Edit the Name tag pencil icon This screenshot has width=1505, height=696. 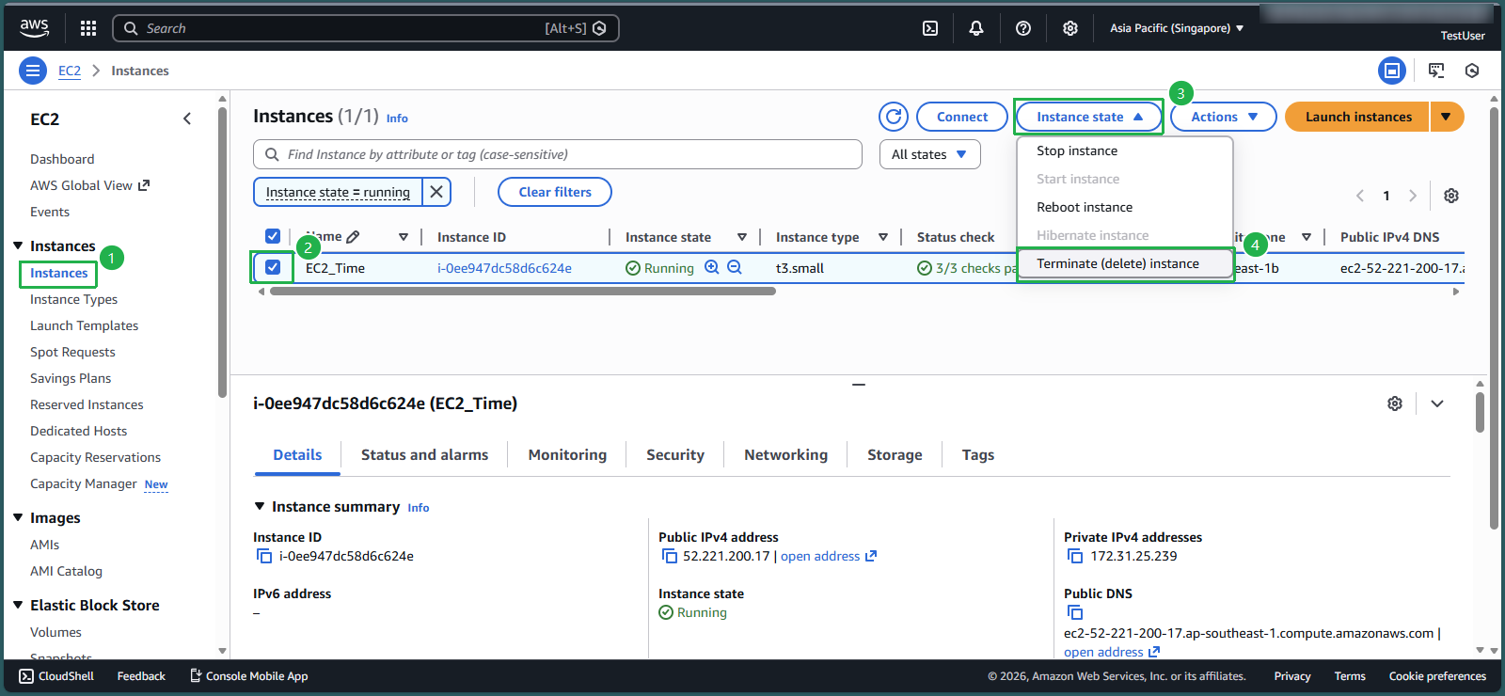[353, 237]
